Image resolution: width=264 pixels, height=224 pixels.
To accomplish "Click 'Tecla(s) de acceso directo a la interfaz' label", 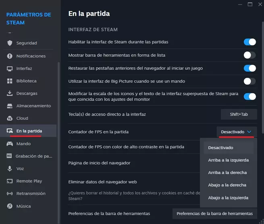I will [x=107, y=114].
